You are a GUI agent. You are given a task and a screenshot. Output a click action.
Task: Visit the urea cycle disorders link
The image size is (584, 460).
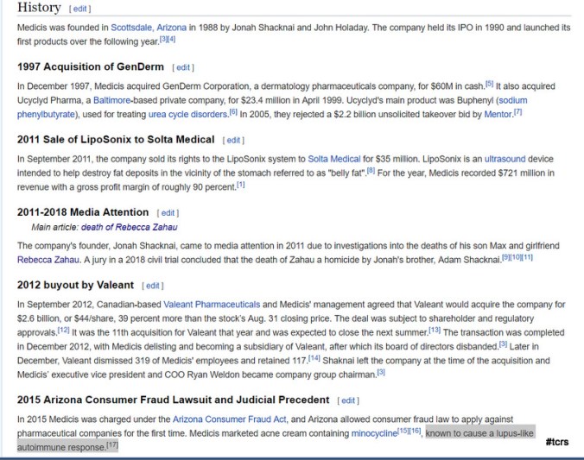coord(187,113)
